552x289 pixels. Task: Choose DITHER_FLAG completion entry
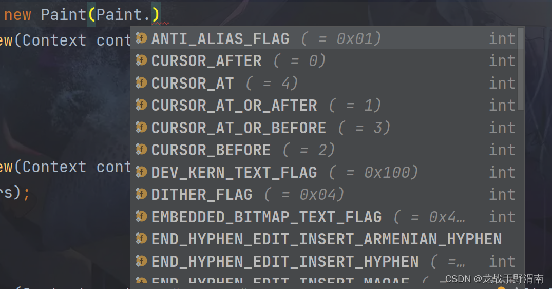click(324, 195)
